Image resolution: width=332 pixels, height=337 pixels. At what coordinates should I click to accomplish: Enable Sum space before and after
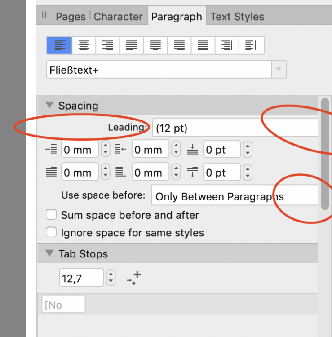(x=52, y=215)
